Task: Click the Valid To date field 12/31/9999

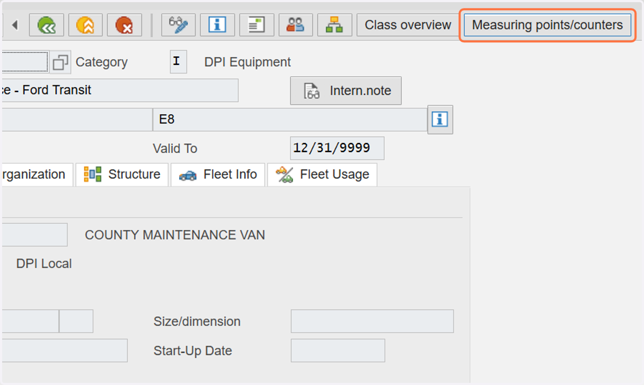Action: click(x=337, y=148)
